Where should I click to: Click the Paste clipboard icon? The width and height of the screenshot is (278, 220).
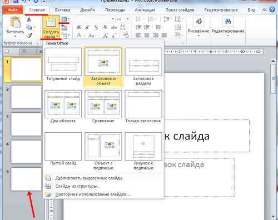(x=15, y=22)
